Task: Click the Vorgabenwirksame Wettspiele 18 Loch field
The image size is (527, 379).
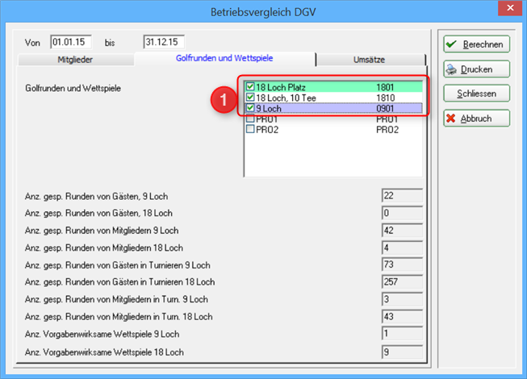Action: 402,352
